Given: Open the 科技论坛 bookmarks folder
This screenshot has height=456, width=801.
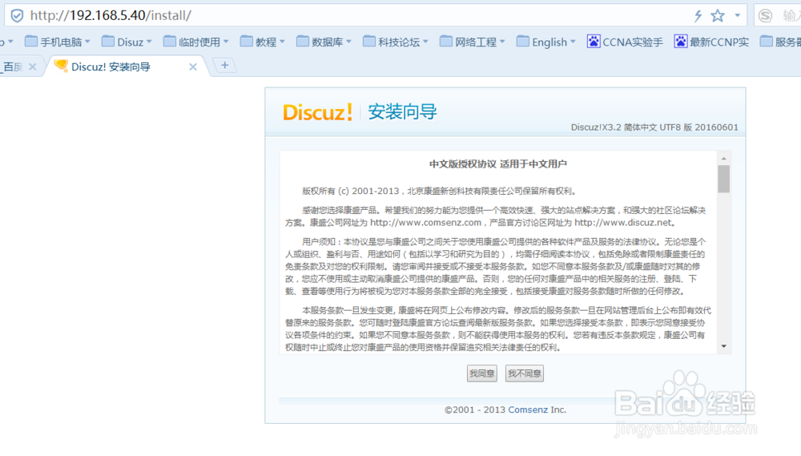Looking at the screenshot, I should (396, 42).
